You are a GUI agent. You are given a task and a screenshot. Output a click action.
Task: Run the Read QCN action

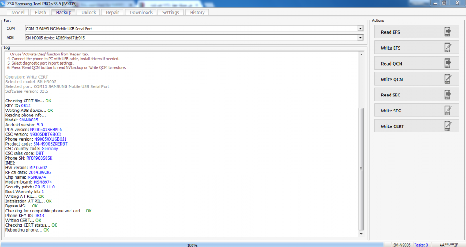tap(416, 63)
